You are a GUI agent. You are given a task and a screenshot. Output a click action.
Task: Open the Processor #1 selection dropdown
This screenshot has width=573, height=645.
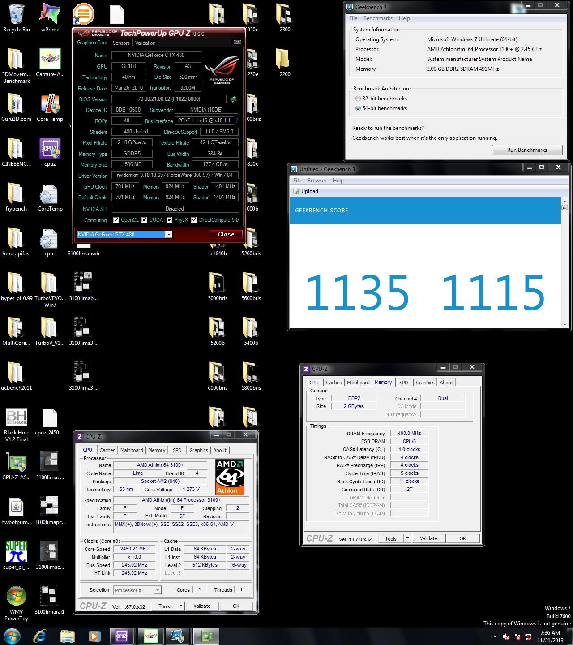[157, 590]
